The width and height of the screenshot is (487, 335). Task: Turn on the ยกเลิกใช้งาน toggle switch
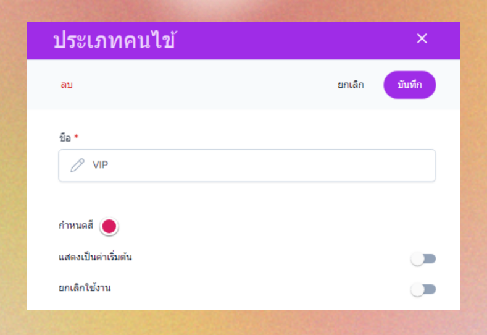point(423,290)
